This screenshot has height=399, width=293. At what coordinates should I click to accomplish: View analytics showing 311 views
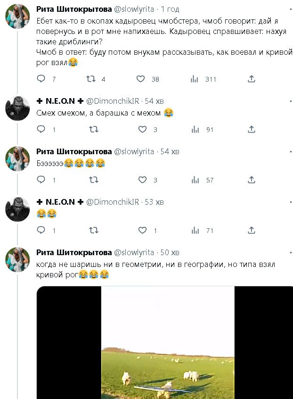[194, 79]
